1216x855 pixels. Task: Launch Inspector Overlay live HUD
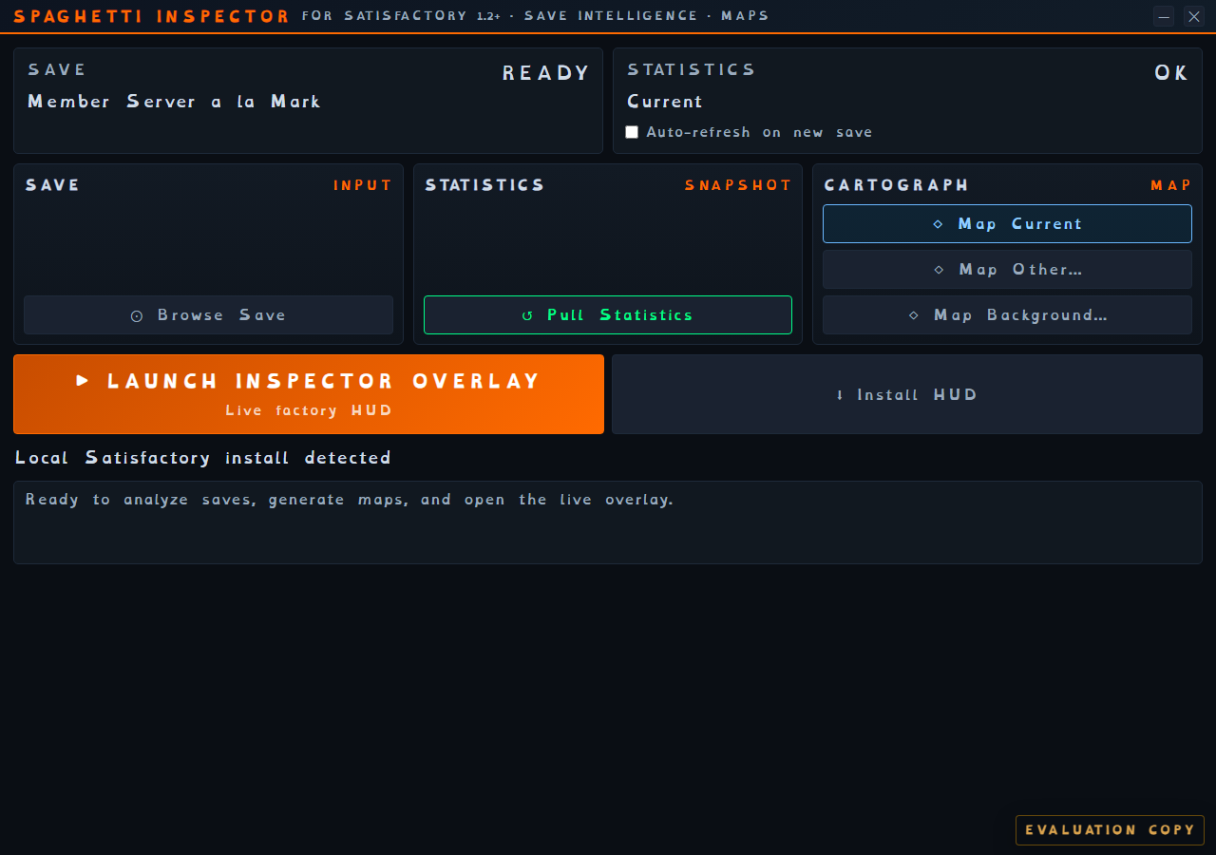point(309,394)
